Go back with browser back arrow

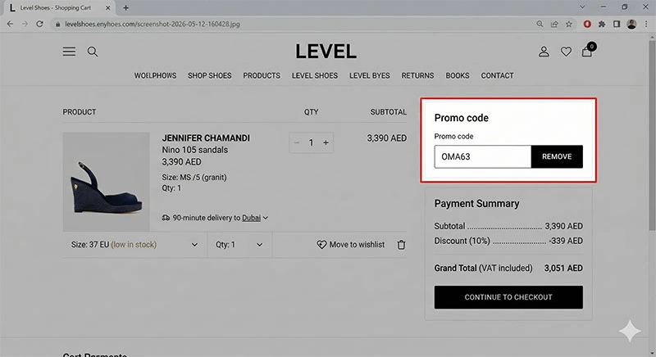click(x=10, y=24)
